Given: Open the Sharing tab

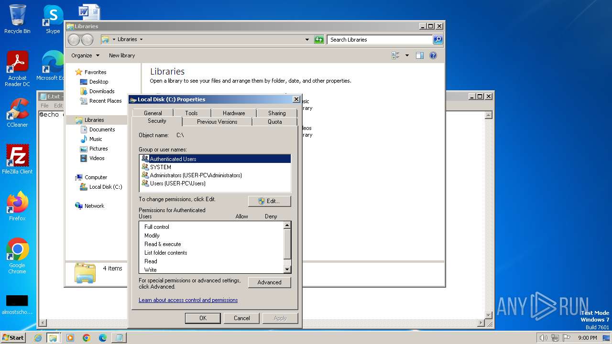Looking at the screenshot, I should tap(277, 113).
